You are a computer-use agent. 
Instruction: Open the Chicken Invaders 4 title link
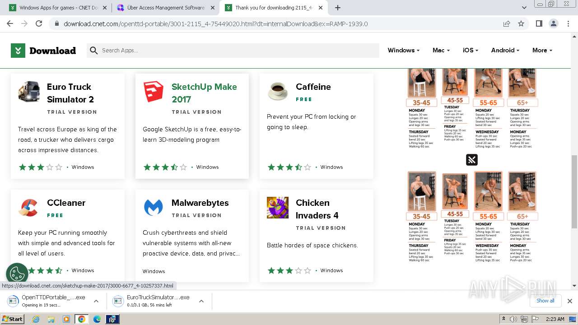(317, 209)
